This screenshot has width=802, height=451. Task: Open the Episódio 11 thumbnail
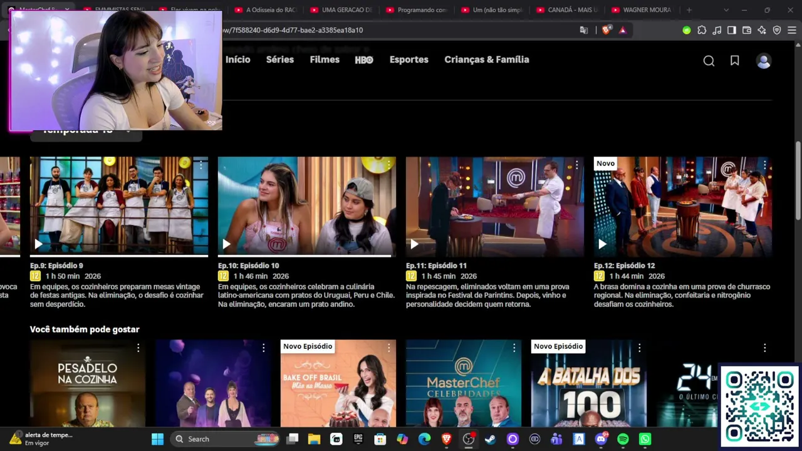pos(495,207)
